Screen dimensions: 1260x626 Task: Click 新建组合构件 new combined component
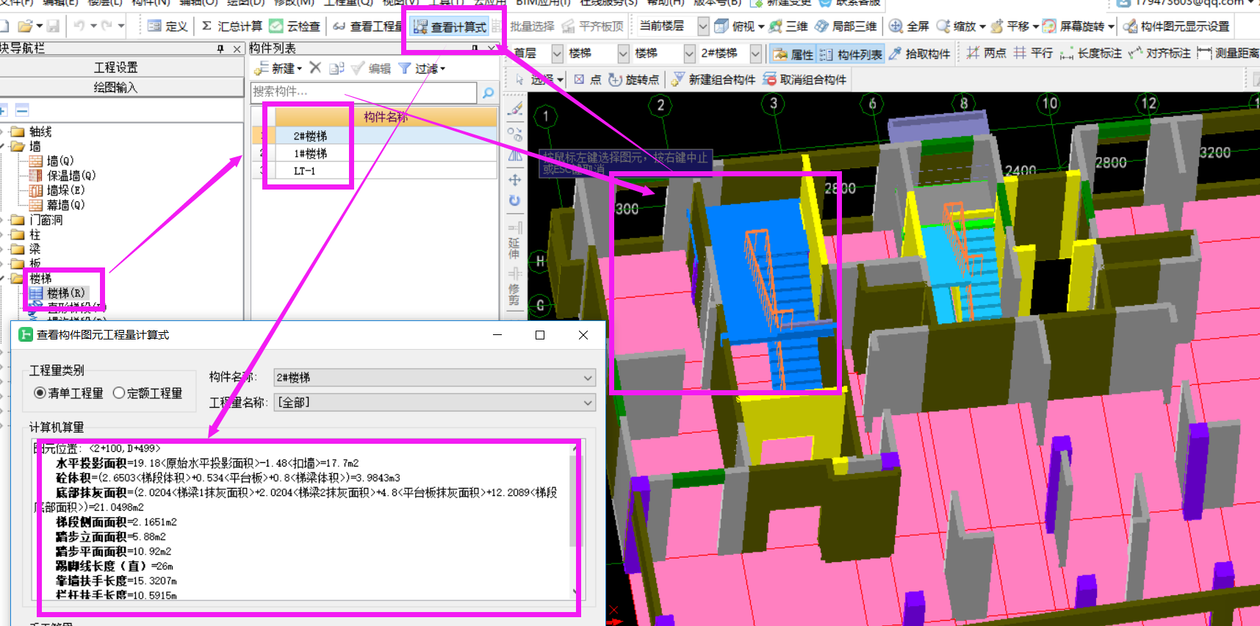click(713, 79)
